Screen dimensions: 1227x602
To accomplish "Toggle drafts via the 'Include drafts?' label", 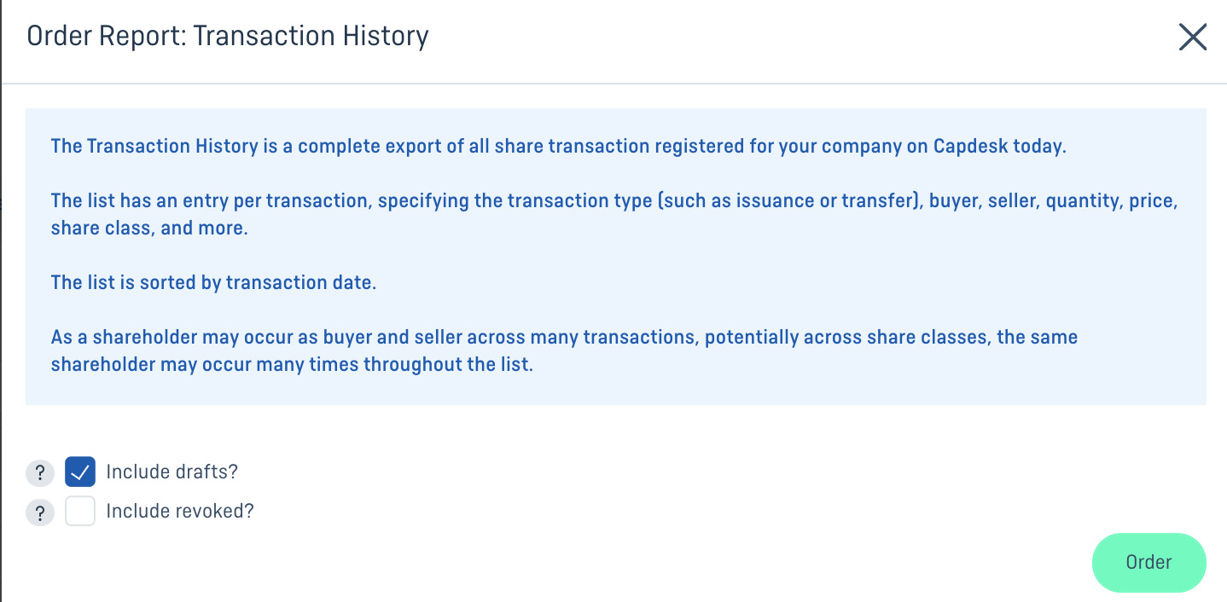I will pos(172,472).
